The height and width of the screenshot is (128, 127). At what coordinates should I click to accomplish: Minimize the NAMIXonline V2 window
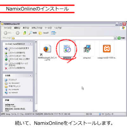coord(117,24)
